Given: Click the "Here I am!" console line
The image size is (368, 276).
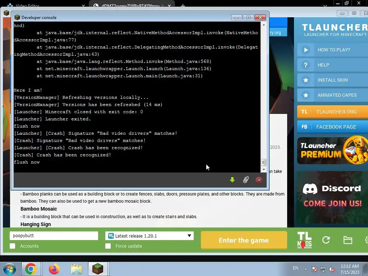Looking at the screenshot, I should [x=28, y=90].
